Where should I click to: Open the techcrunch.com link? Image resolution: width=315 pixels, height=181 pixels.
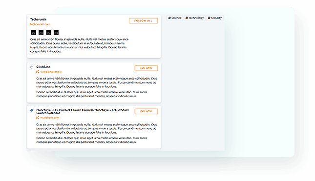click(x=40, y=24)
